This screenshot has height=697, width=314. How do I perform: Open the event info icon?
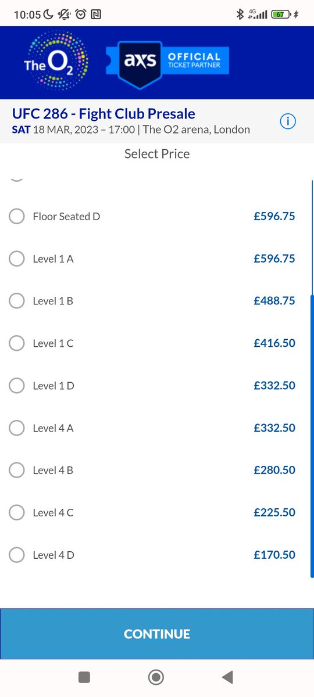(288, 121)
